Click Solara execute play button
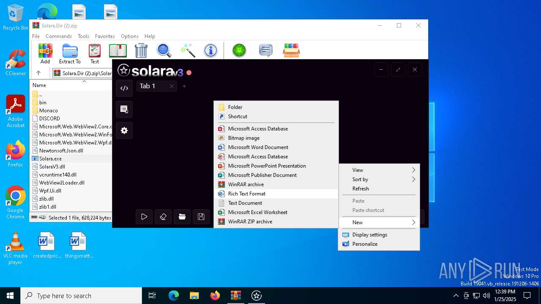This screenshot has width=541, height=304. pyautogui.click(x=144, y=217)
